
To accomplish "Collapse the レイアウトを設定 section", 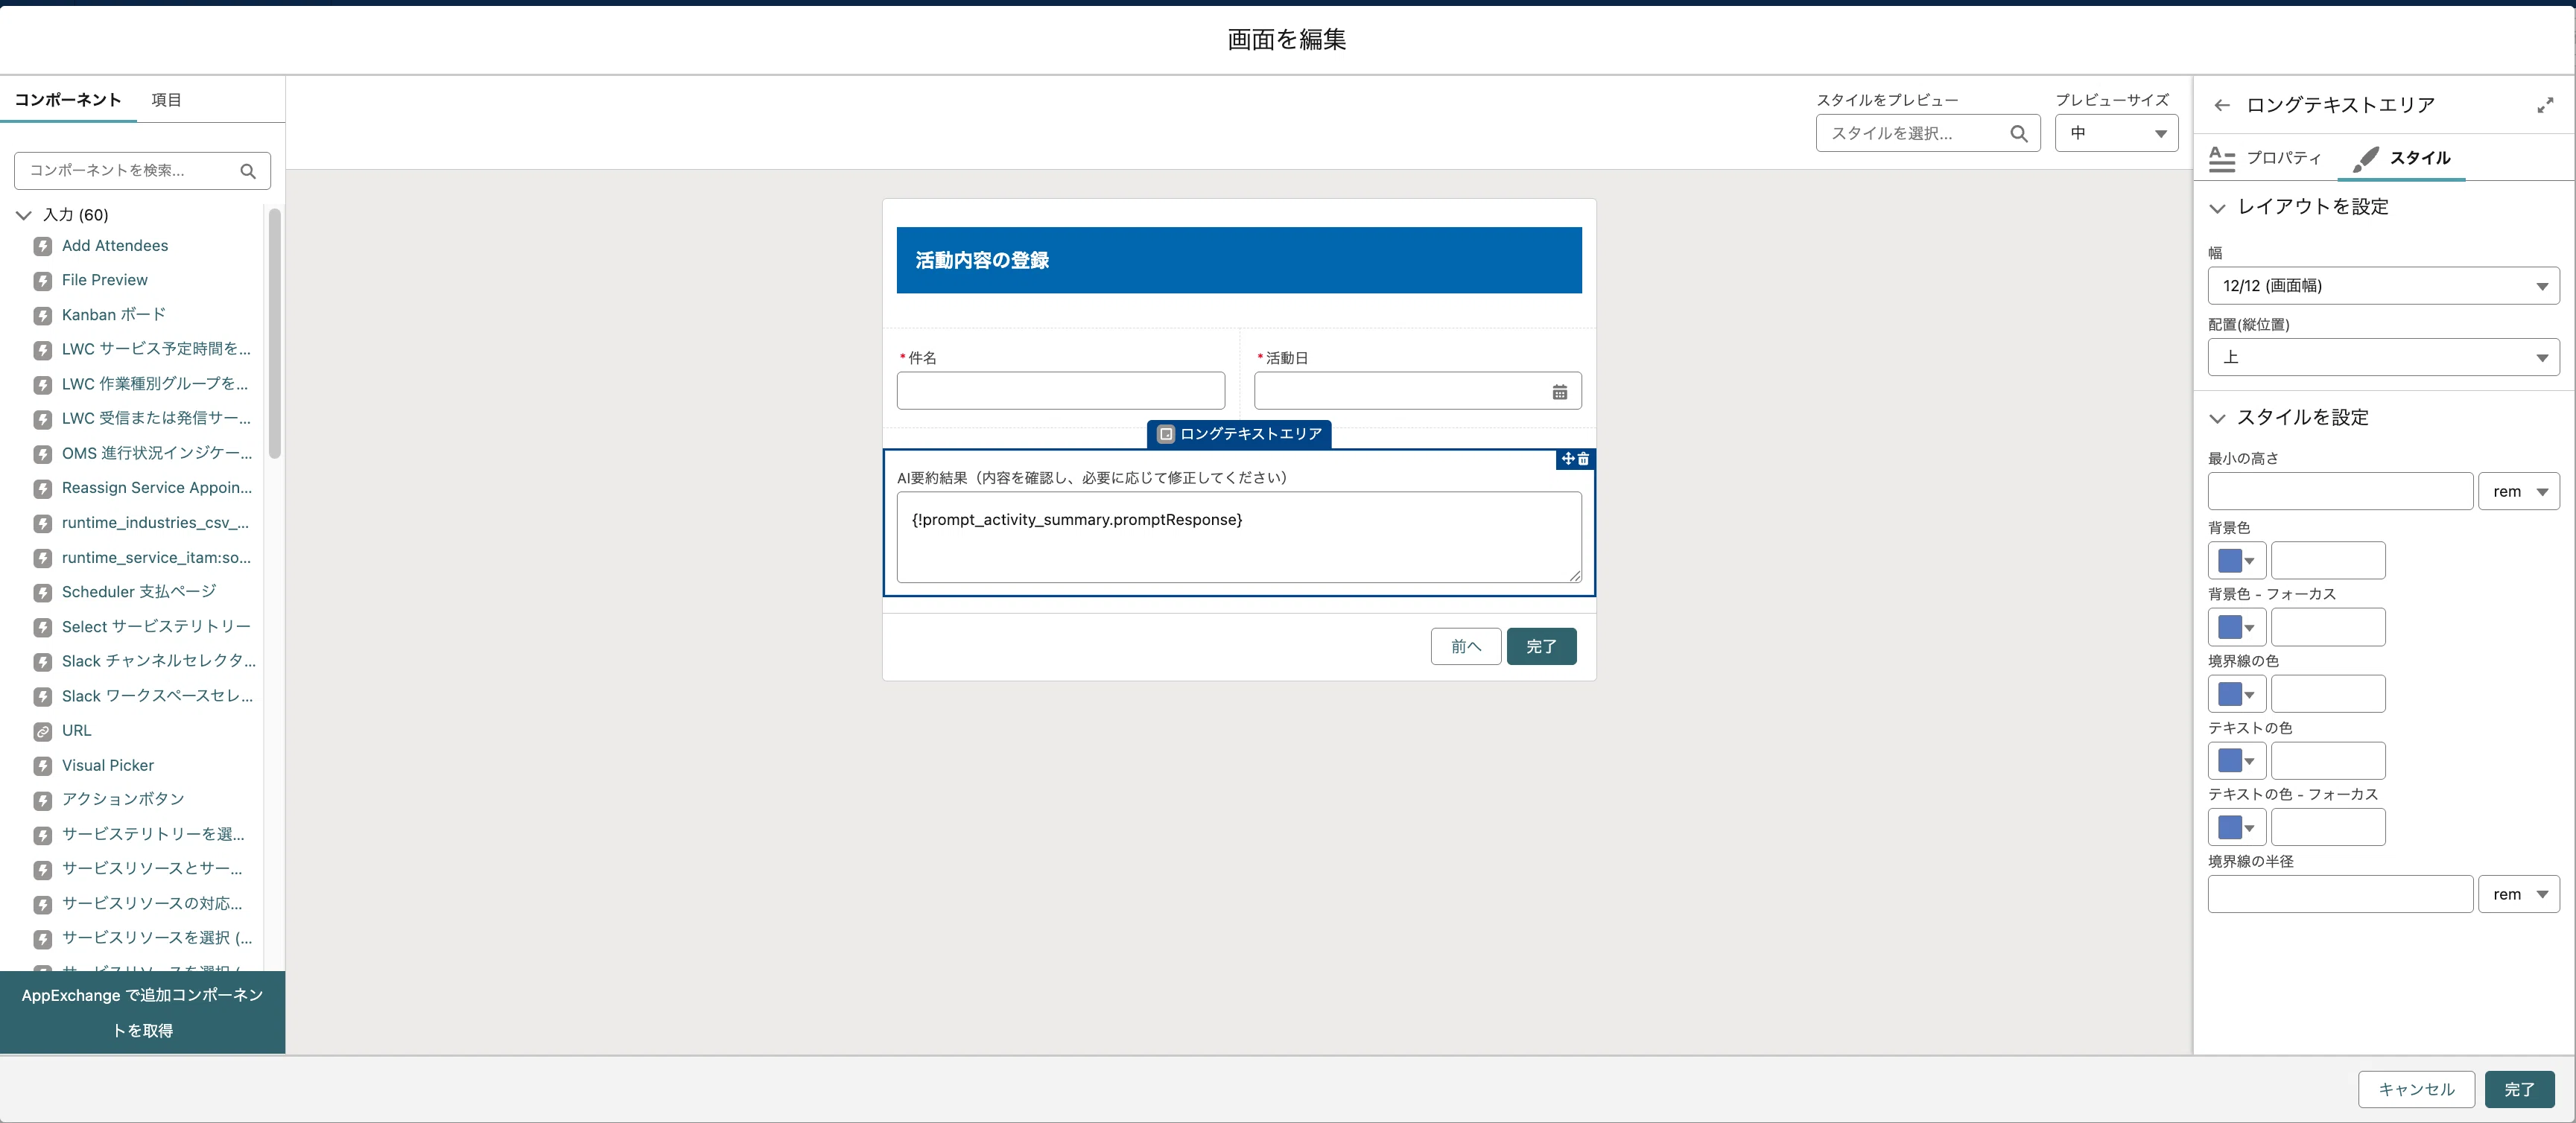I will 2217,208.
